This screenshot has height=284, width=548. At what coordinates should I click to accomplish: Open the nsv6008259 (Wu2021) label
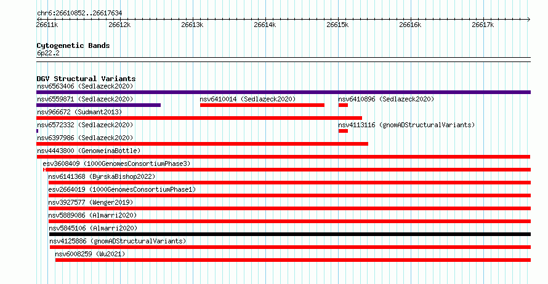(90, 254)
